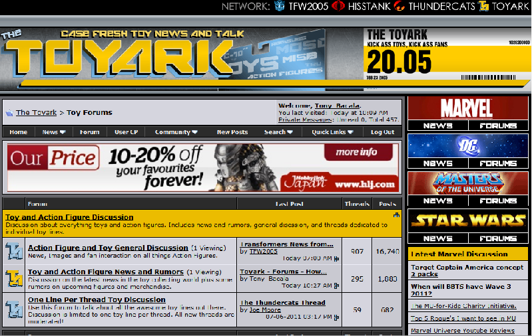
Task: Select Forum in the navbar
Action: click(90, 132)
